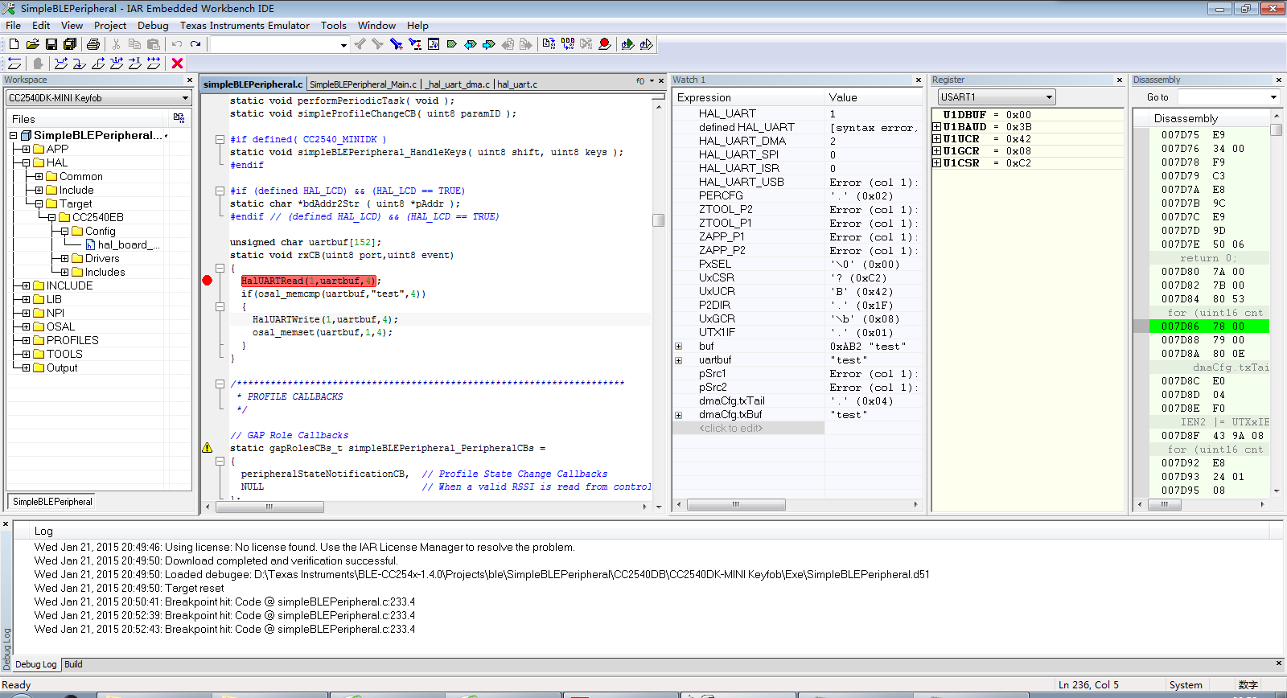
Task: Switch to the hal_uart.c editor tab
Action: [x=517, y=84]
